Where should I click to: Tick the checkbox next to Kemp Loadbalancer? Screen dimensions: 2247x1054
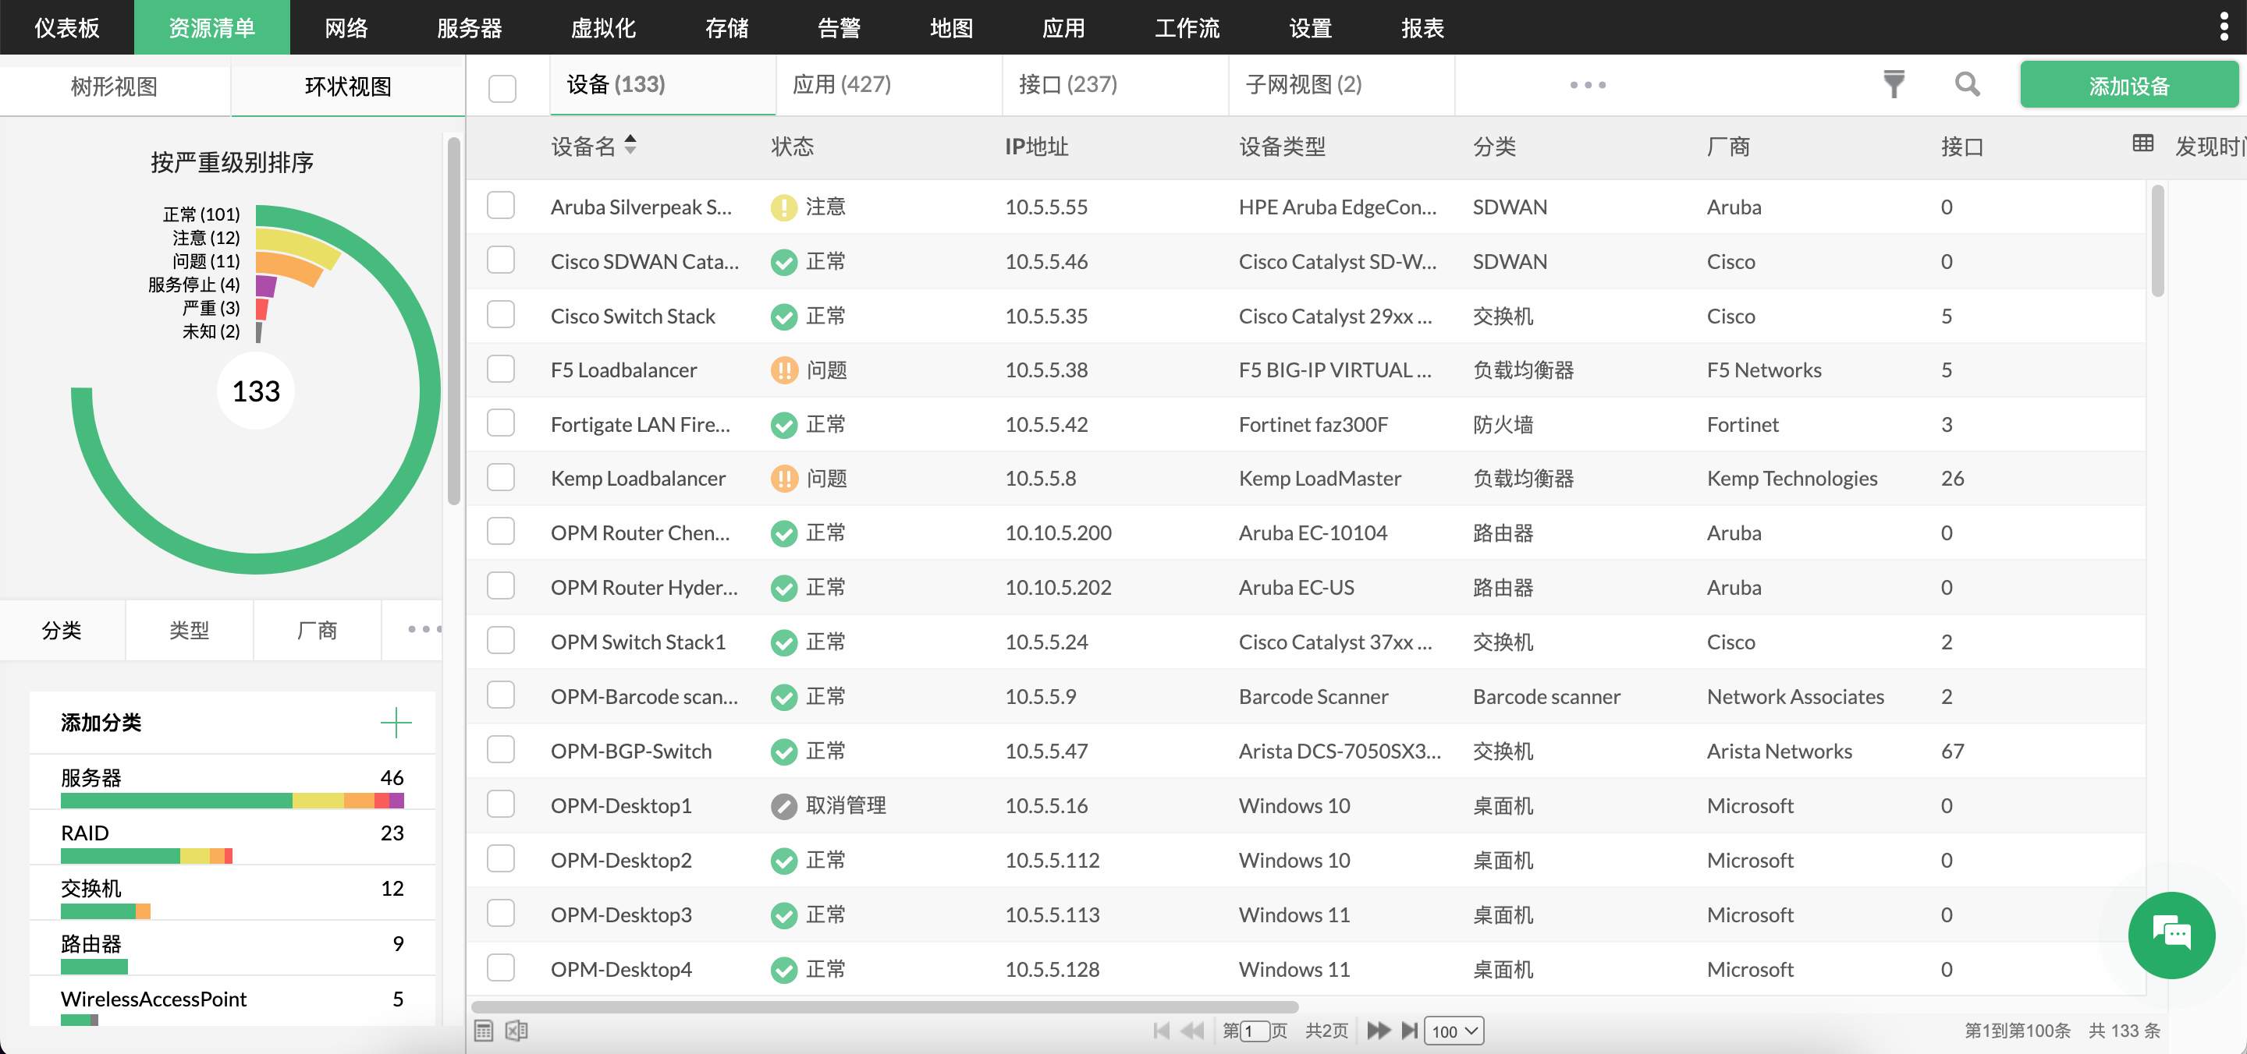click(x=501, y=477)
